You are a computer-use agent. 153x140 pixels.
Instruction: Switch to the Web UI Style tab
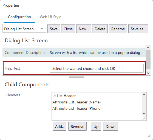tap(50, 17)
